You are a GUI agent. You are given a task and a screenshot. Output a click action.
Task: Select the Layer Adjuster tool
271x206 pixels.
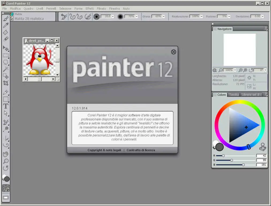(x=6, y=49)
